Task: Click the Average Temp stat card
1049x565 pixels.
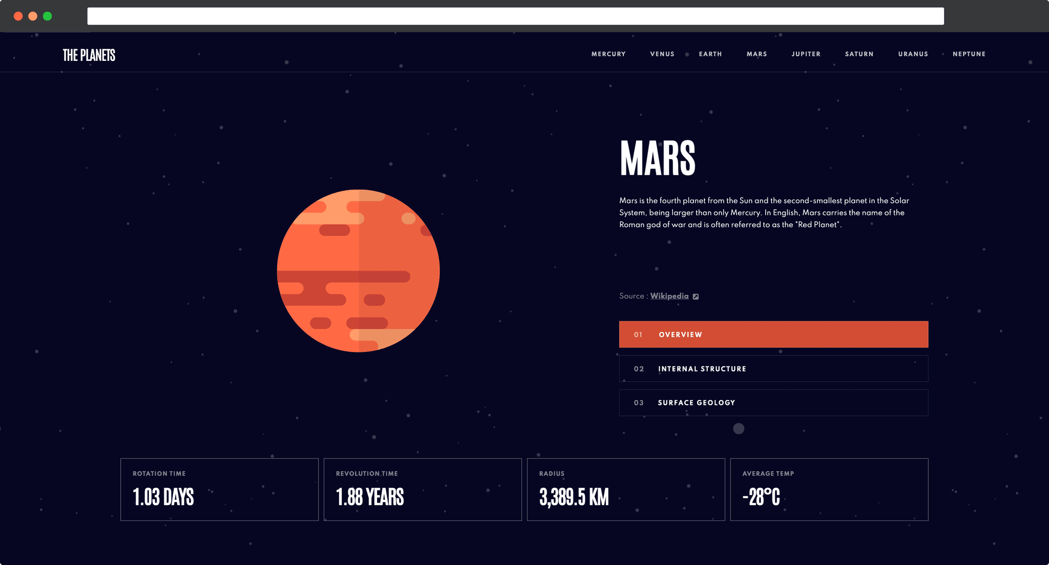Action: [x=829, y=489]
